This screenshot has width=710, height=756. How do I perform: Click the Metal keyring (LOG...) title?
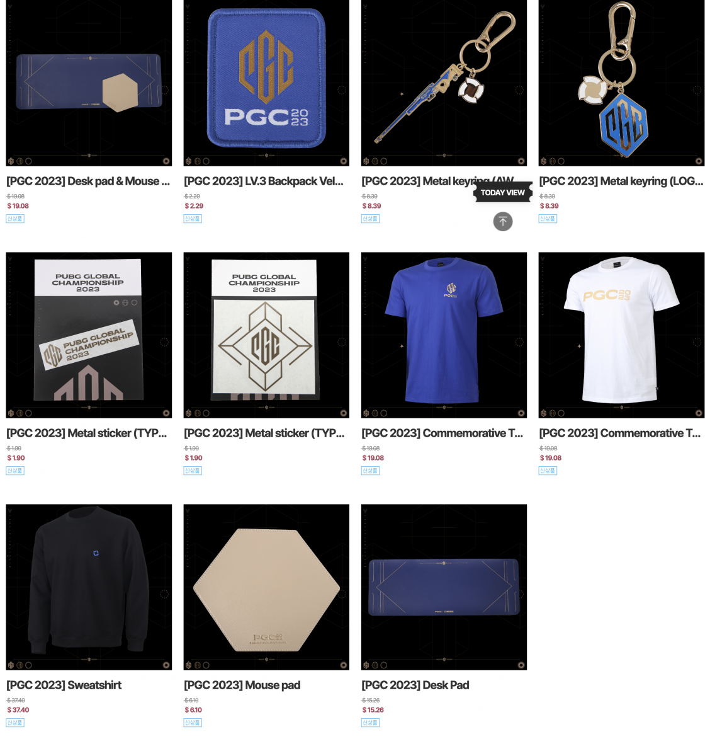click(x=621, y=181)
